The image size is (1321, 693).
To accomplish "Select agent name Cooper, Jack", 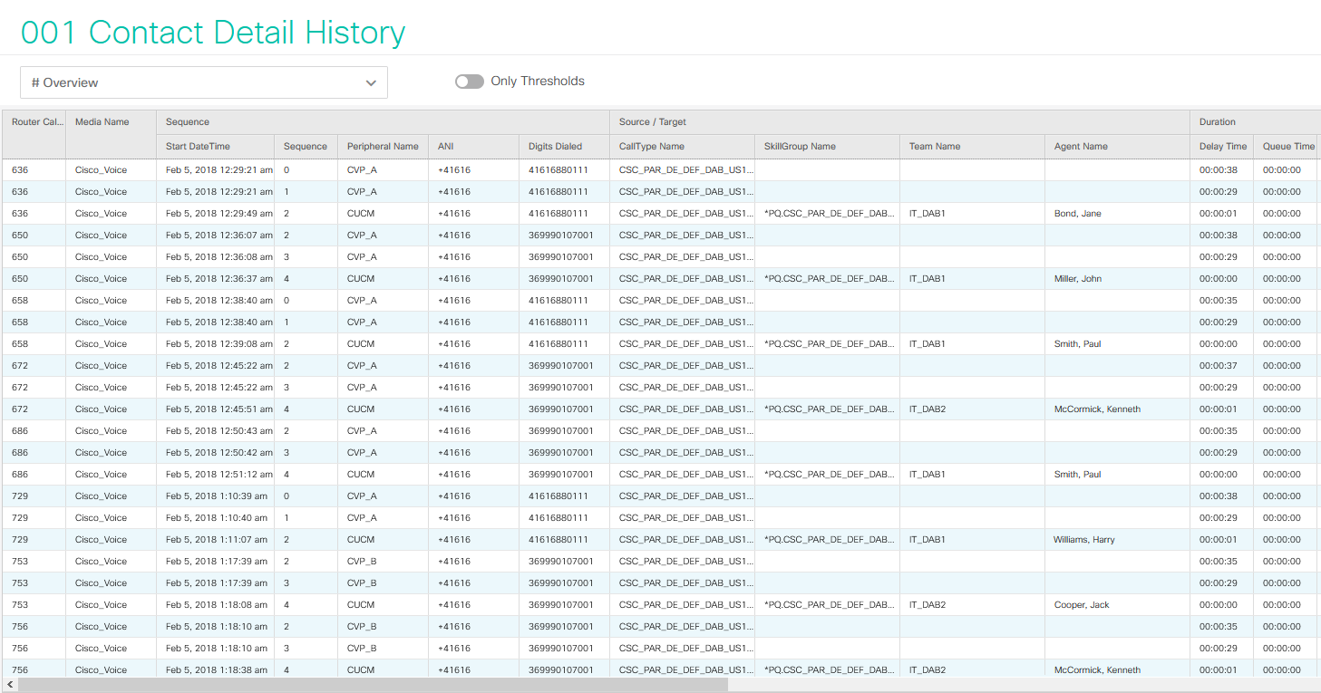I will pyautogui.click(x=1081, y=605).
